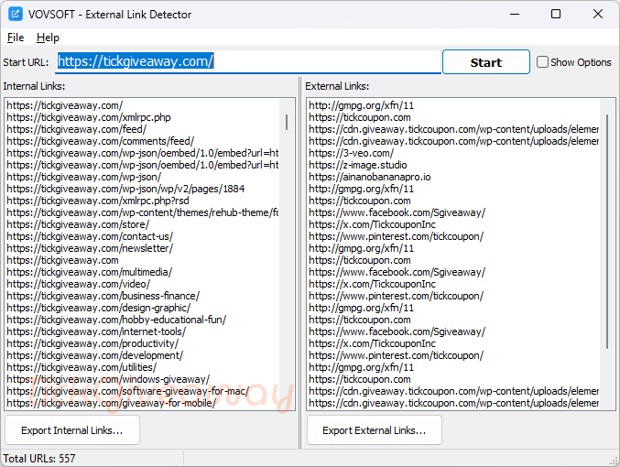The image size is (620, 467).
Task: Select the software-giveaway-for-mac internal link
Action: click(142, 391)
